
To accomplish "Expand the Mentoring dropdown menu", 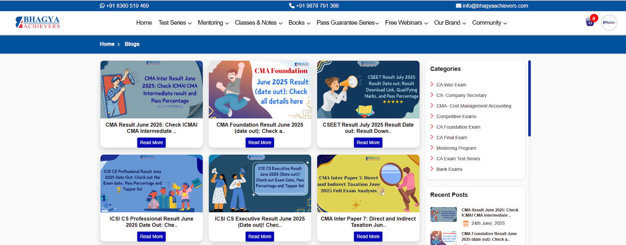I will pyautogui.click(x=213, y=23).
